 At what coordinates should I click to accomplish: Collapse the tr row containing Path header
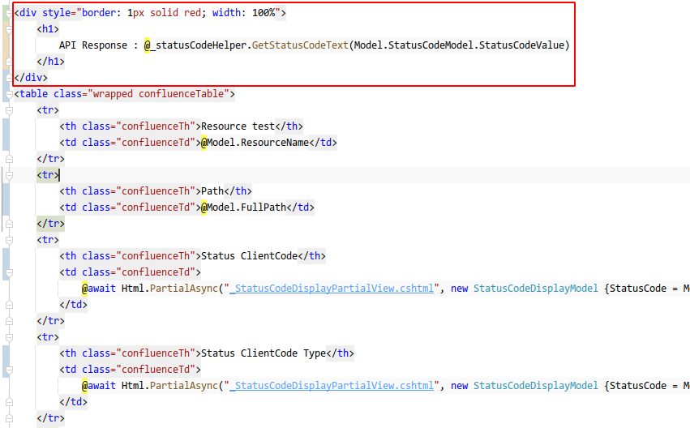[x=9, y=176]
